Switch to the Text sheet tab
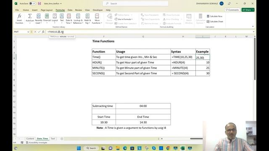 click(53, 138)
